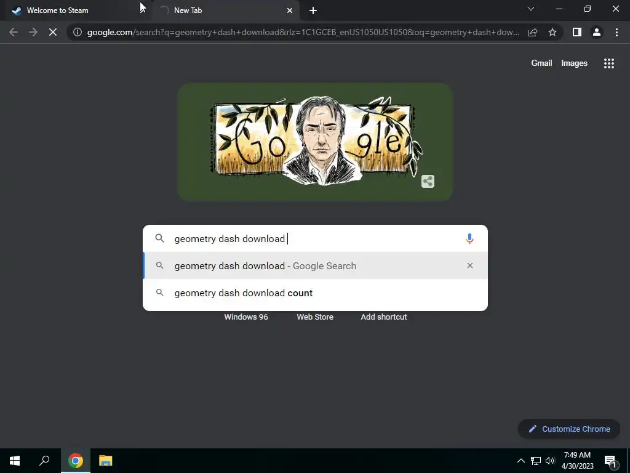Open the Windows 96 shortcut
Viewport: 630px width, 473px height.
[246, 317]
